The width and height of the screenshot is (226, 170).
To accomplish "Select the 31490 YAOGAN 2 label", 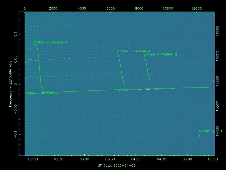I will [161, 54].
